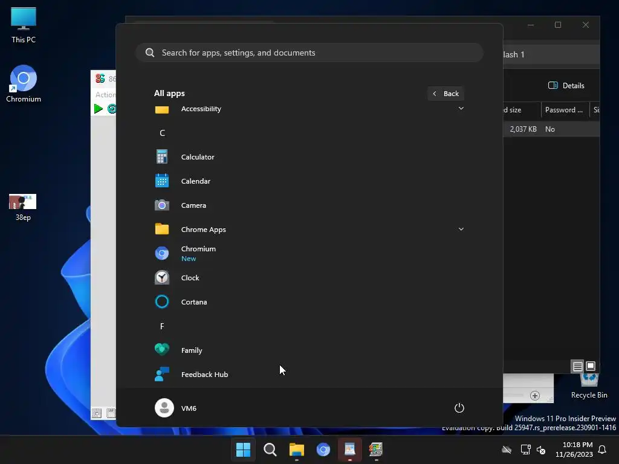Open the Action menu in 86Box window
The image size is (619, 464).
click(105, 95)
